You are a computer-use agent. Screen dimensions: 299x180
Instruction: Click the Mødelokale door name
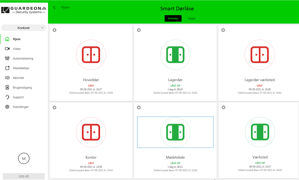tap(175, 158)
